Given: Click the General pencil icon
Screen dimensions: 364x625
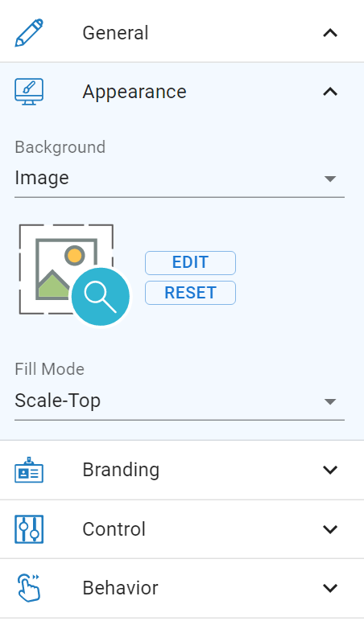Looking at the screenshot, I should pyautogui.click(x=29, y=33).
